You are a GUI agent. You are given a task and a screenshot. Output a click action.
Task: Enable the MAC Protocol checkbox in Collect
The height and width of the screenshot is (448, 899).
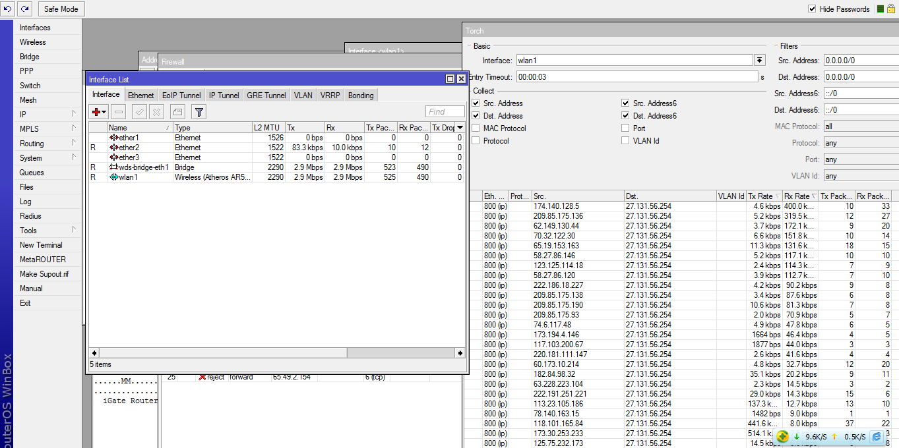click(x=476, y=128)
